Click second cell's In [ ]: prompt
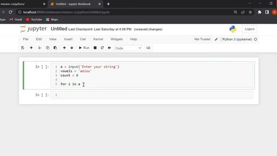277x156 pixels. click(x=42, y=95)
